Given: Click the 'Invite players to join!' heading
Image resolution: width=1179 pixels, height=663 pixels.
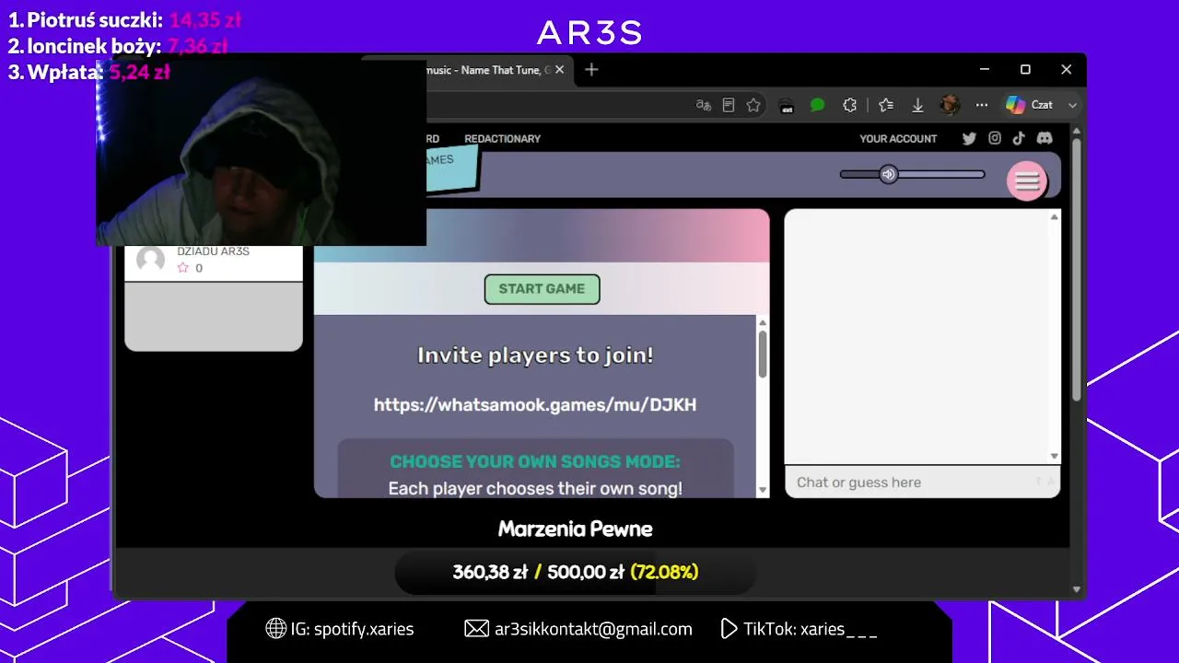Looking at the screenshot, I should (x=535, y=355).
